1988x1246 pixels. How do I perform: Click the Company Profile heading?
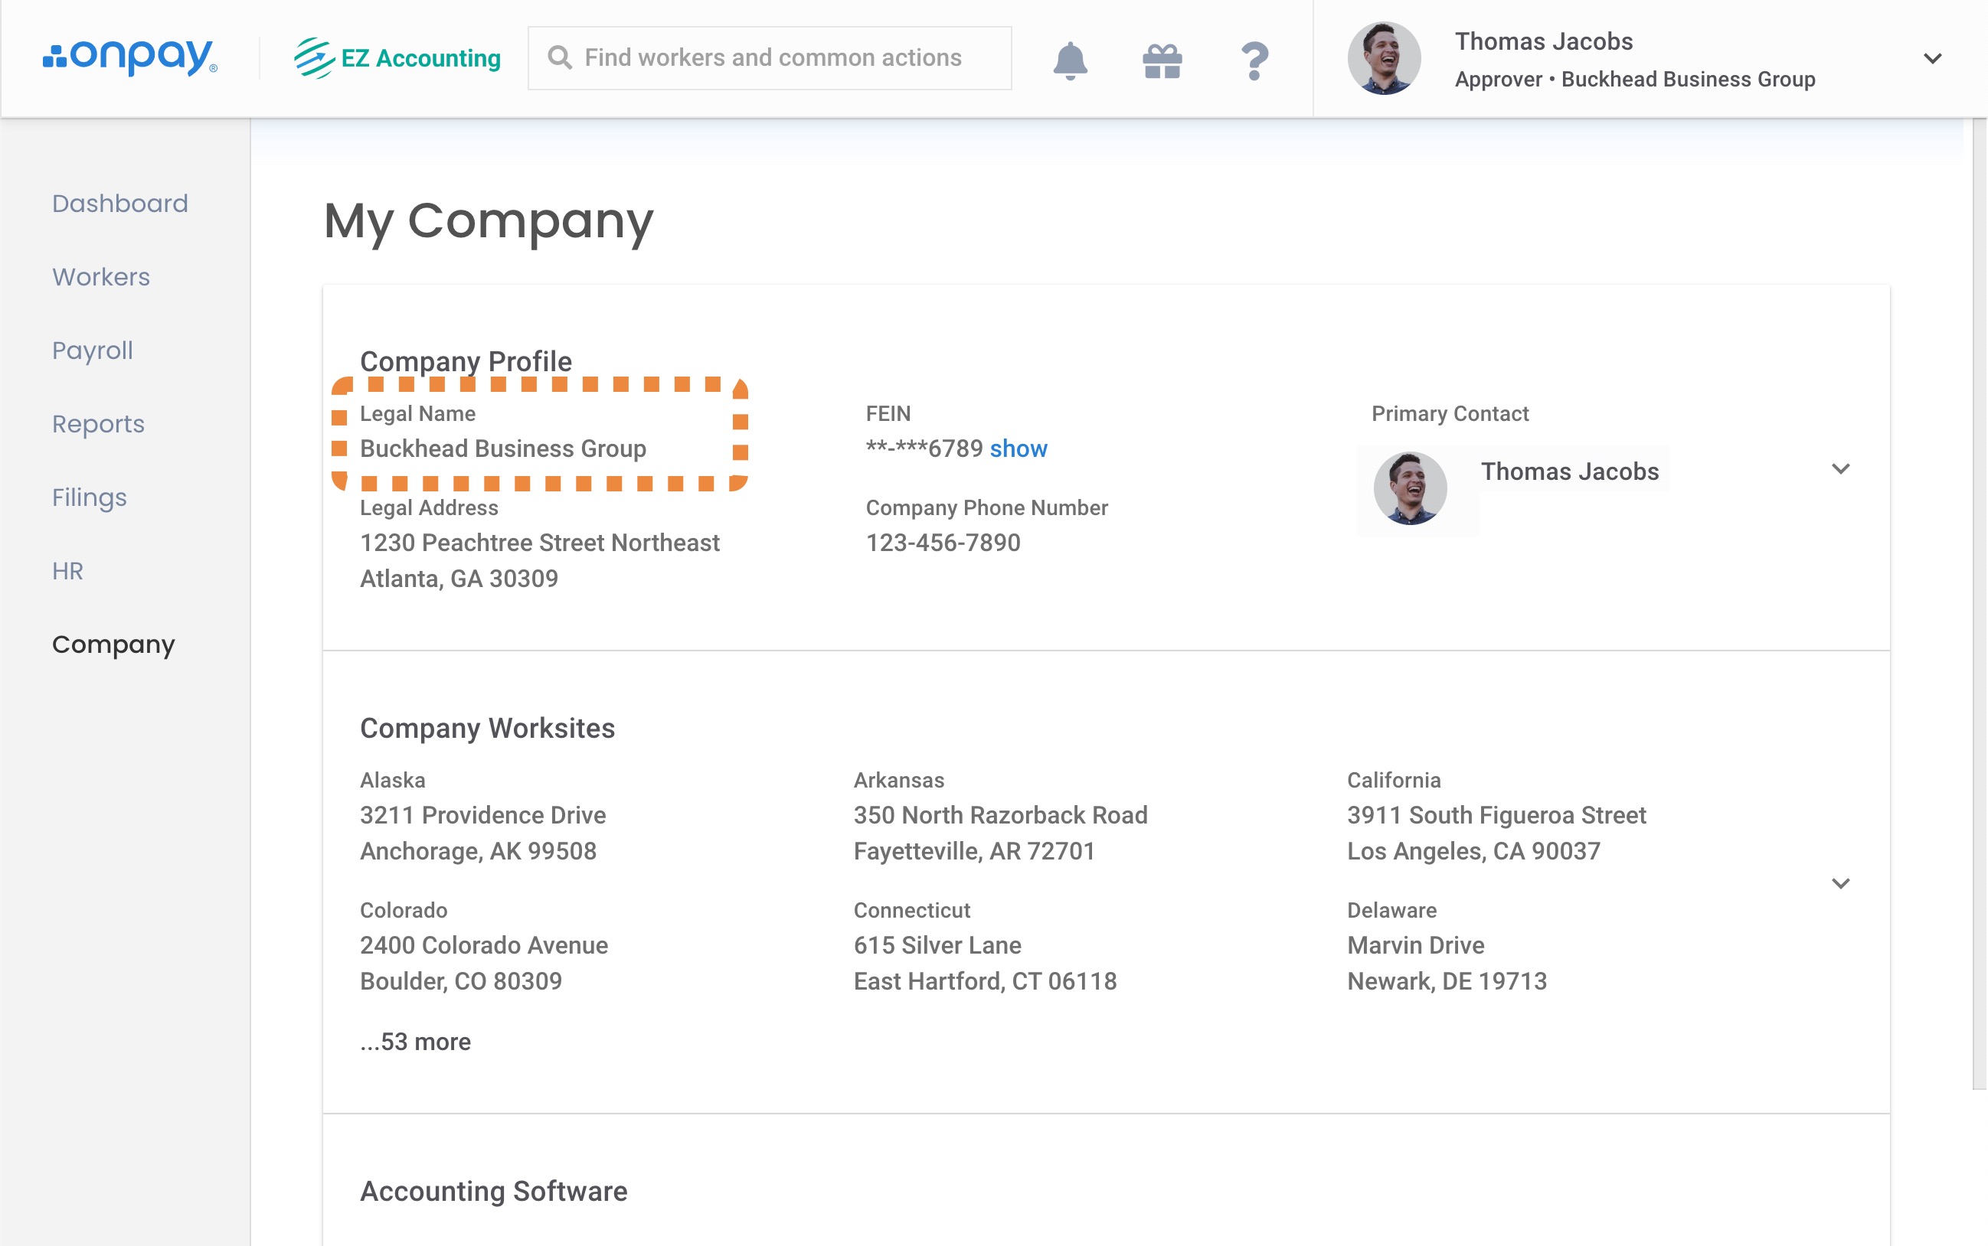point(466,361)
